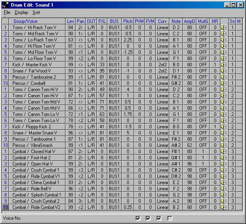246x224 pixels.
Task: Click speaker icon for VibraSmack row
Action: point(224,145)
